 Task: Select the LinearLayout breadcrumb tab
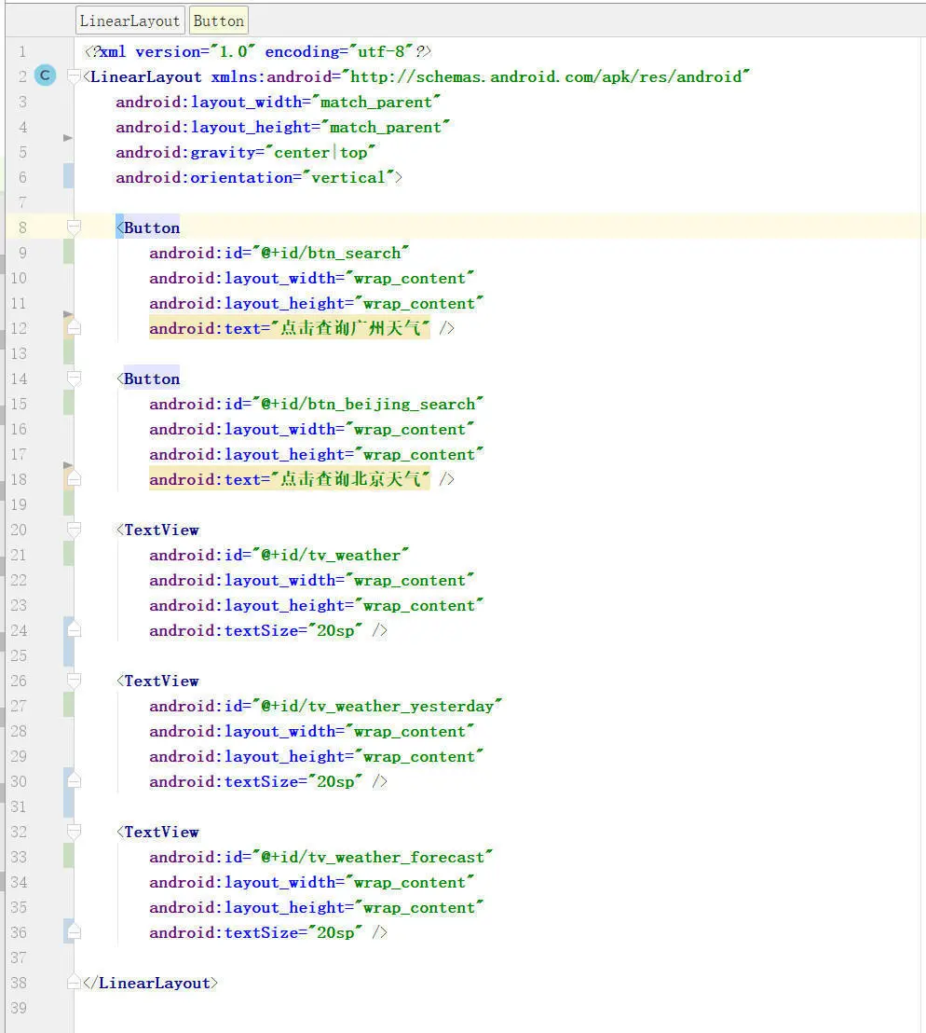pos(129,20)
